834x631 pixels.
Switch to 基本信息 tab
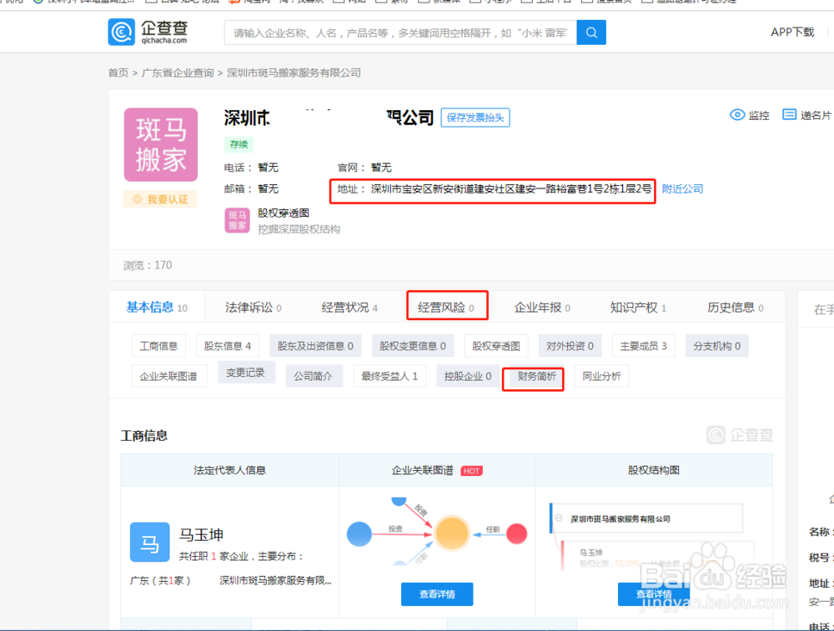pyautogui.click(x=157, y=308)
